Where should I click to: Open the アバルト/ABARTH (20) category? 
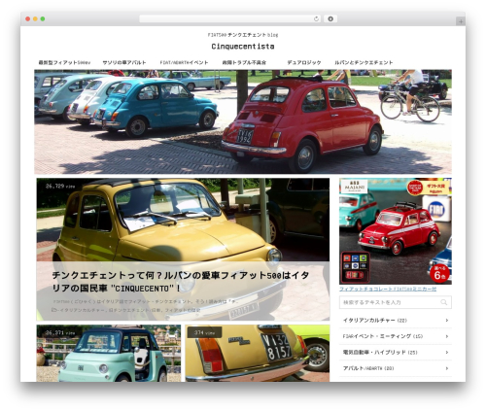396,368
